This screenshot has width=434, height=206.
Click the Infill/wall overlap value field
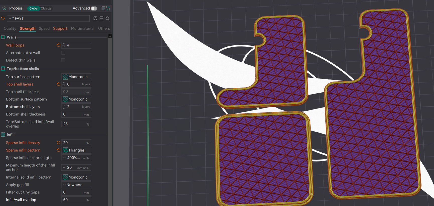(76, 200)
